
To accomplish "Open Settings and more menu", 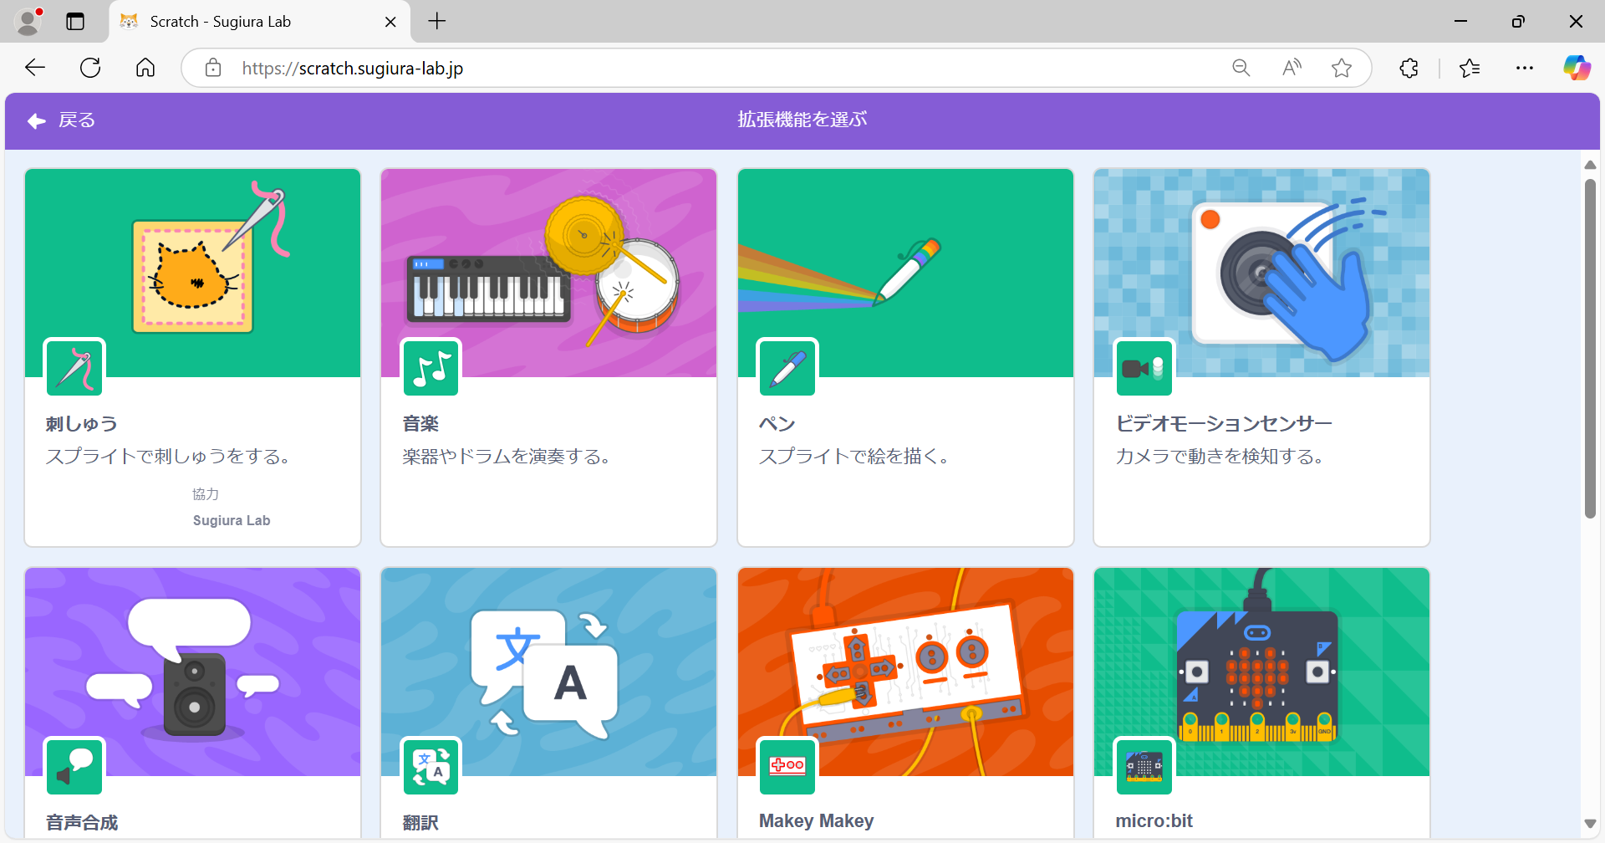I will click(x=1525, y=68).
